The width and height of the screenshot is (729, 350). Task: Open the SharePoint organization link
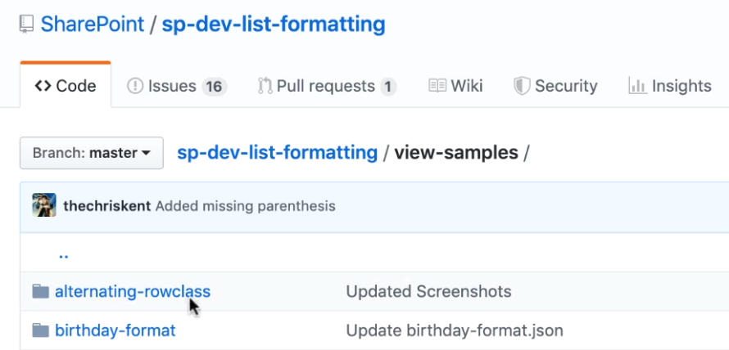(x=93, y=25)
